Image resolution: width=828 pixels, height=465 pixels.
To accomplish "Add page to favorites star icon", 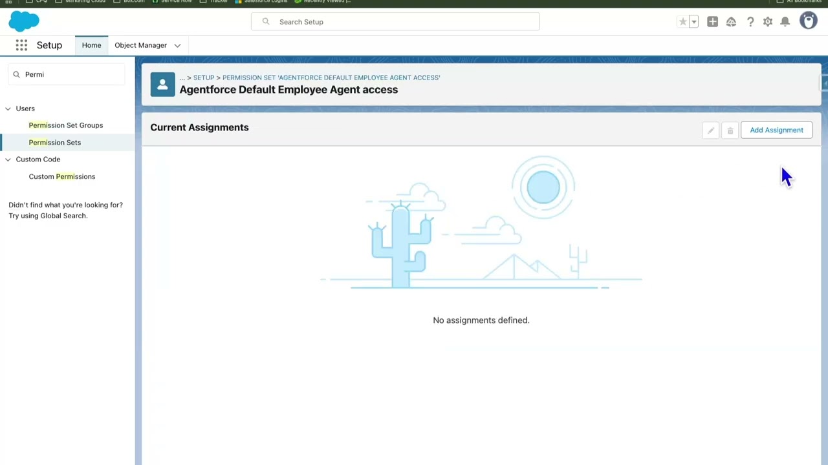I will point(682,22).
